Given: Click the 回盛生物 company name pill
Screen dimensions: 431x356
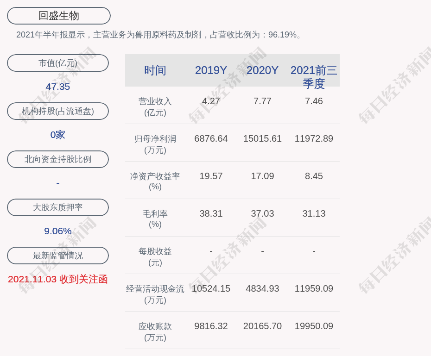Looking at the screenshot, I should [x=58, y=16].
